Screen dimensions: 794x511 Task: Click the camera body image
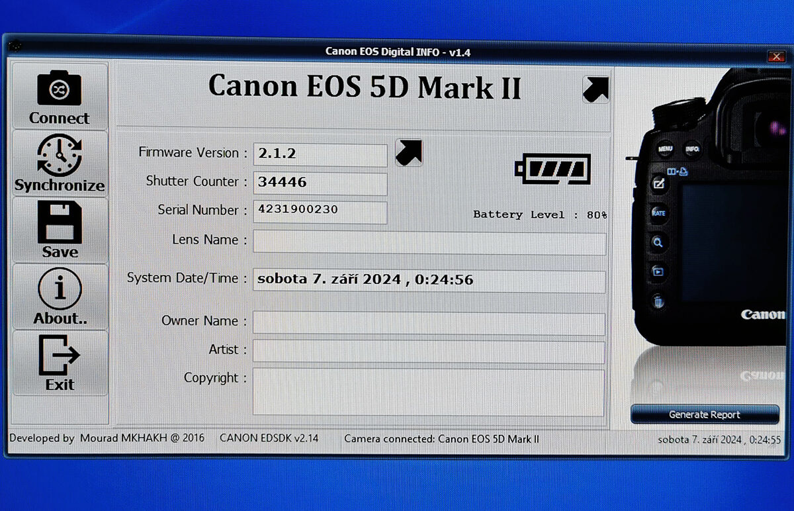(x=709, y=209)
